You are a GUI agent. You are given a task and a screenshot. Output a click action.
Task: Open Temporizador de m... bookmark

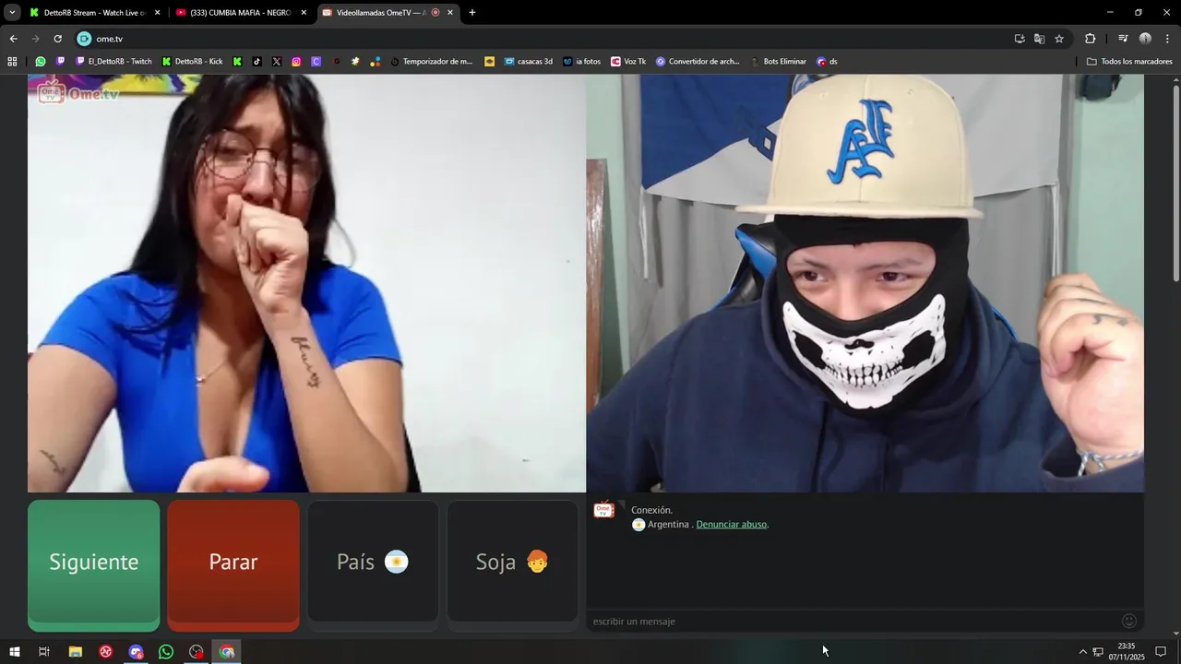(431, 62)
